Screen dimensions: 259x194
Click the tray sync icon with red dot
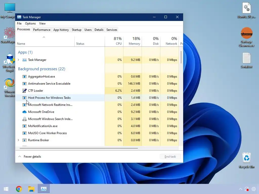click(x=247, y=189)
